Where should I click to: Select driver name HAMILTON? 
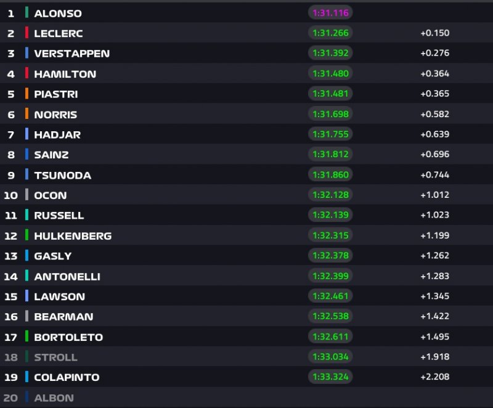(x=65, y=74)
